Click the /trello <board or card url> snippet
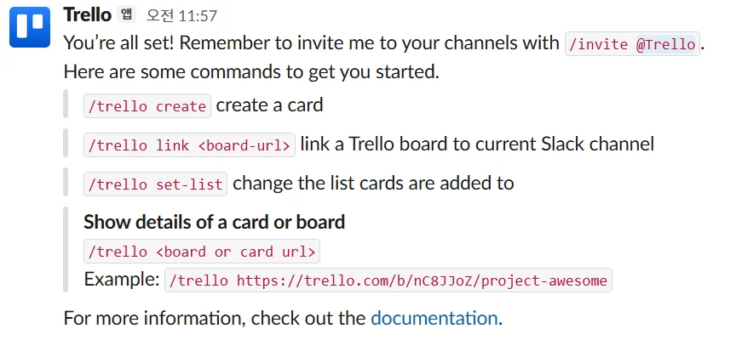The width and height of the screenshot is (736, 340). coord(202,252)
